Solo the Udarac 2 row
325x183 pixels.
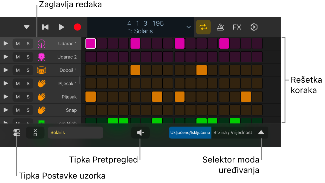28,57
